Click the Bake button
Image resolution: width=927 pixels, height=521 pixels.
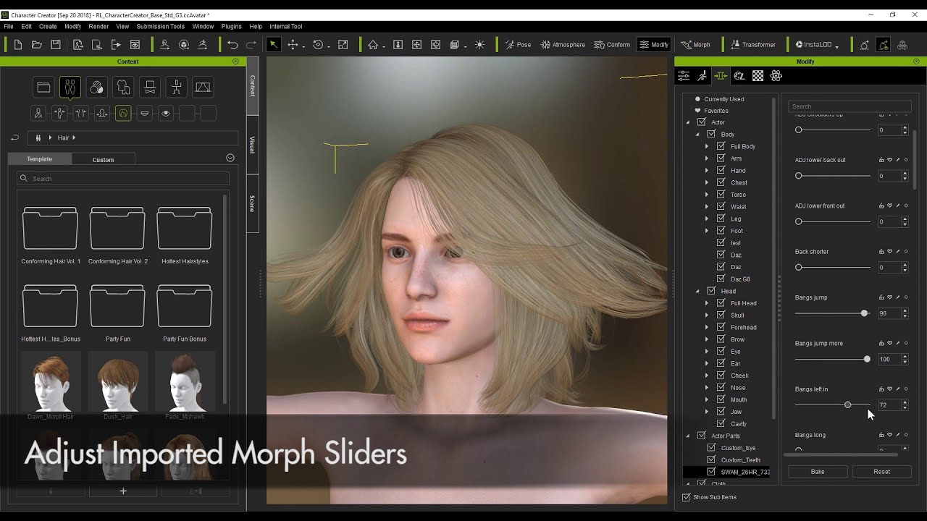[x=818, y=472]
